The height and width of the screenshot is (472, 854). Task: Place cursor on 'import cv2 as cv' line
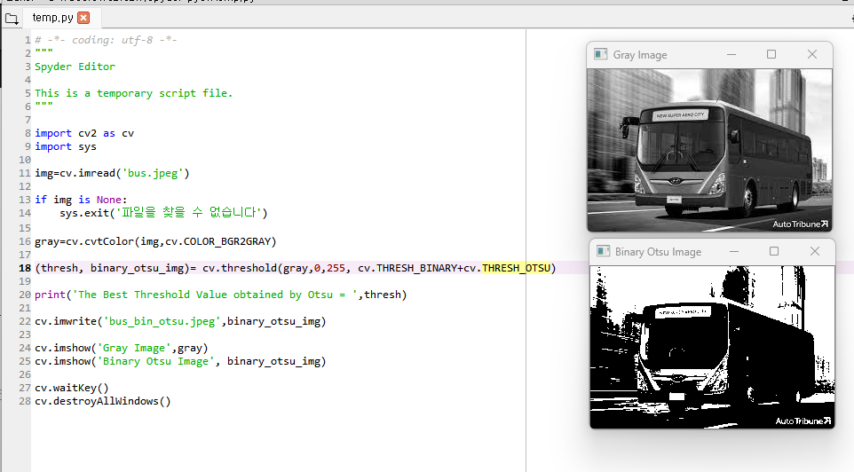[84, 133]
